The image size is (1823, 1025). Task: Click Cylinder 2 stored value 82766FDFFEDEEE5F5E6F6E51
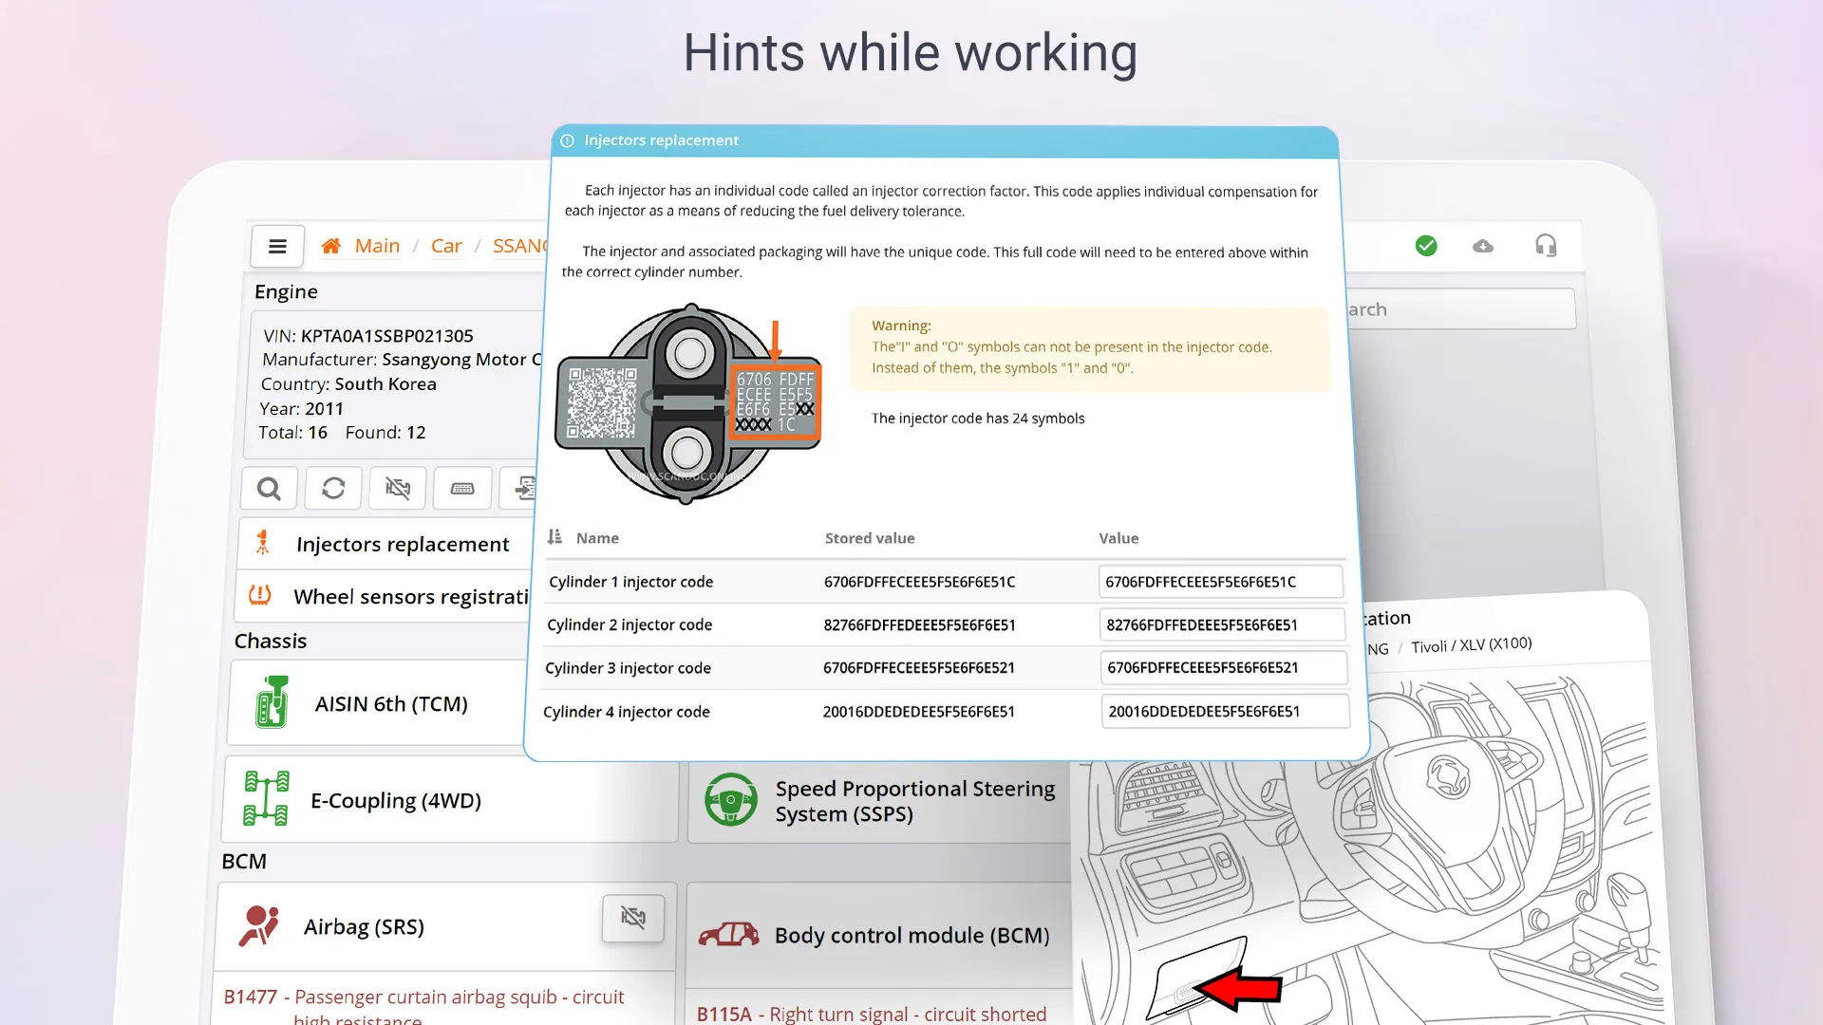pyautogui.click(x=919, y=625)
